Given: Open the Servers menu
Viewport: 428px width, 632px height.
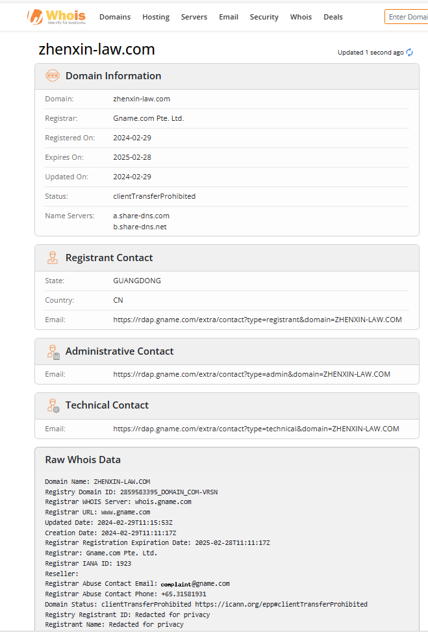Looking at the screenshot, I should (194, 17).
